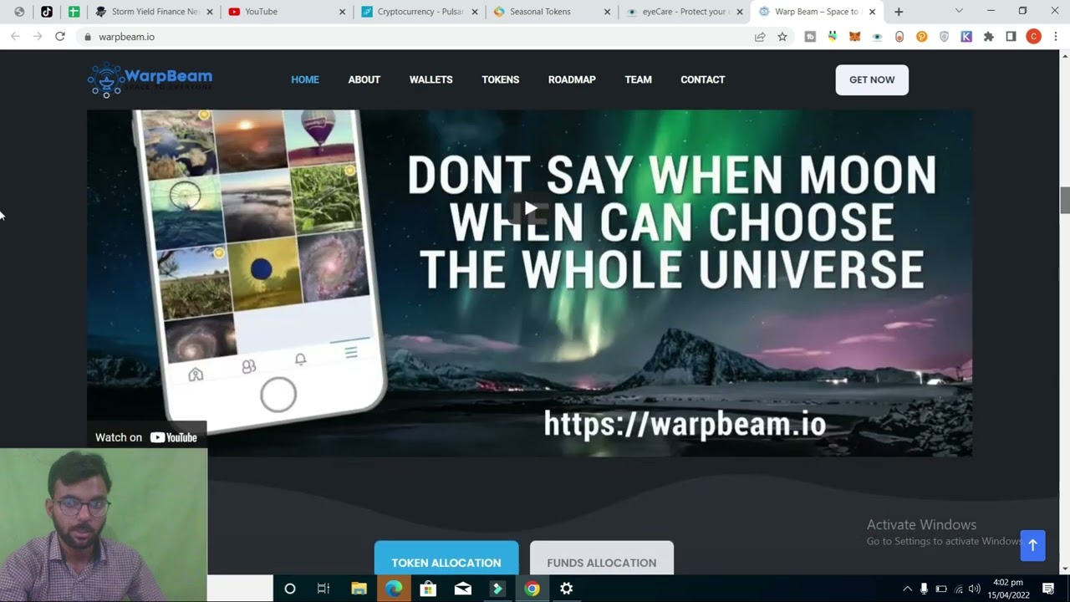Open Task View on taskbar
The width and height of the screenshot is (1070, 602).
point(324,589)
